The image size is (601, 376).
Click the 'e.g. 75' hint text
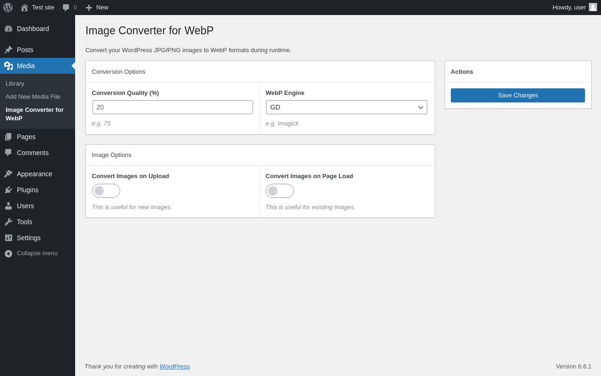(x=101, y=123)
